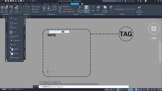
Task: Click the Plot printer icon
Action: 21,1
